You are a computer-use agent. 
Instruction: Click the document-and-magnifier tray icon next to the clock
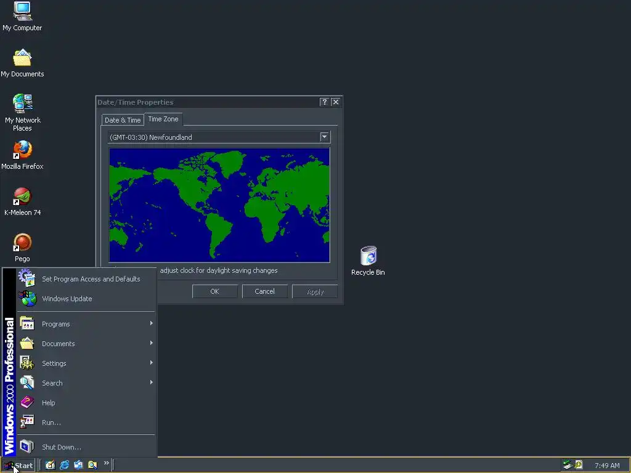(x=579, y=465)
